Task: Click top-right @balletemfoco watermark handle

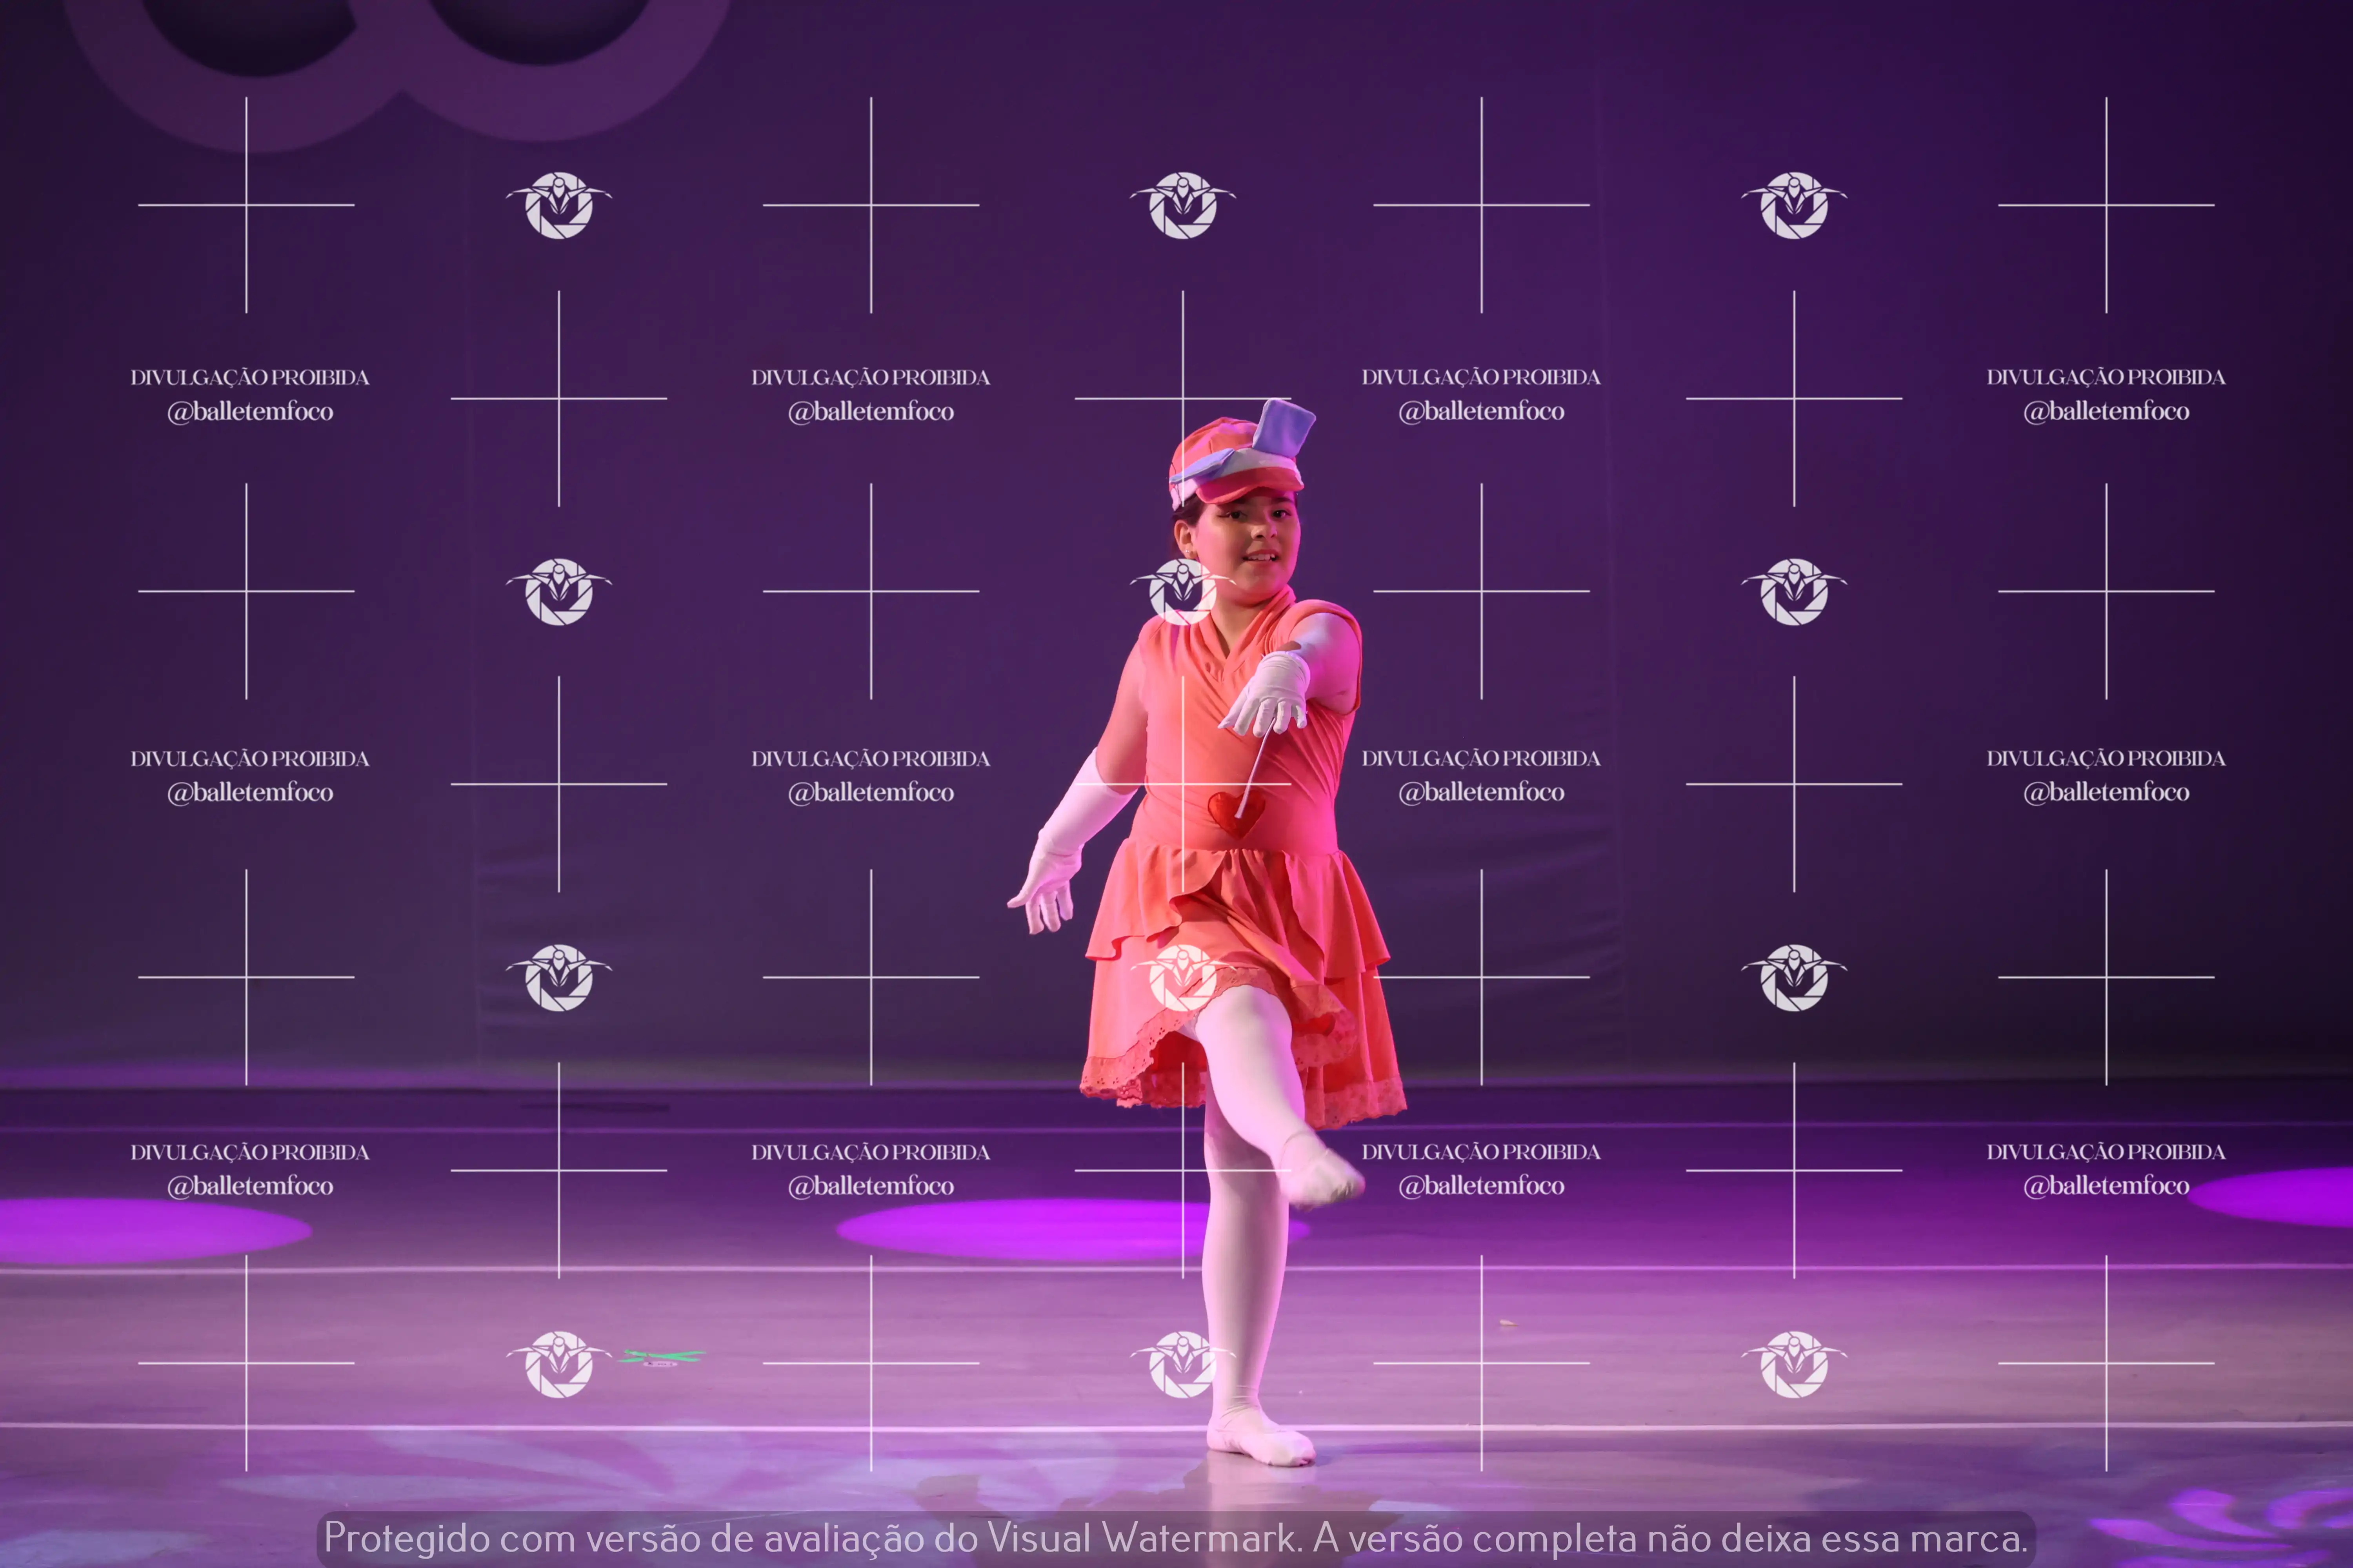Action: (2106, 411)
